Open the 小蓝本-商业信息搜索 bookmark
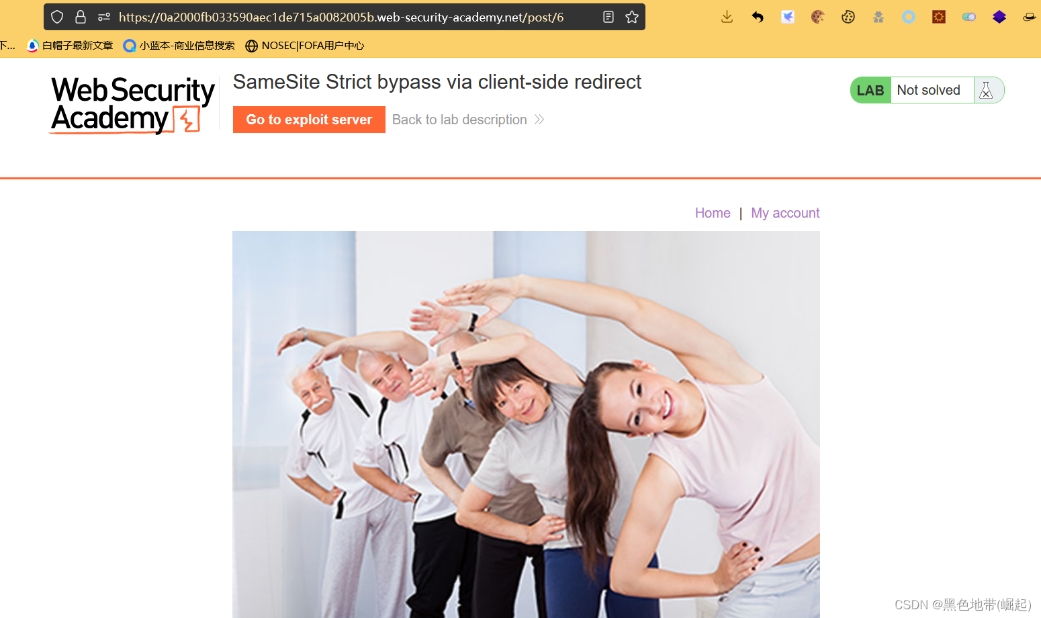Image resolution: width=1041 pixels, height=618 pixels. [x=179, y=46]
